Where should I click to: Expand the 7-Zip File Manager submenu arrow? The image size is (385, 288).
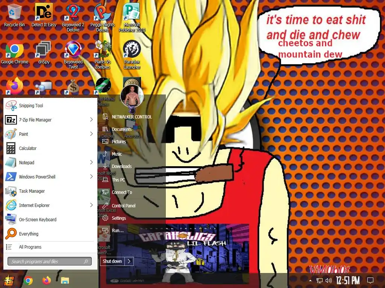[x=91, y=120]
